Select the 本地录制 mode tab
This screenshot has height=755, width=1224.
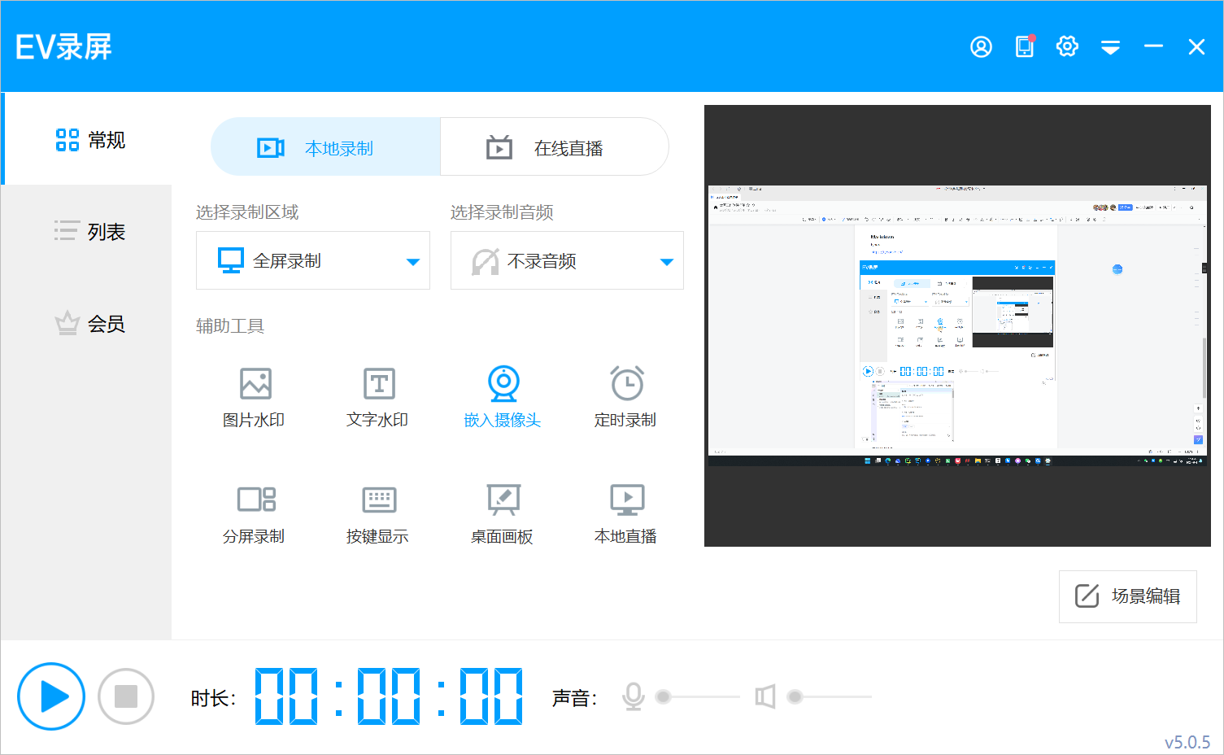tap(325, 147)
